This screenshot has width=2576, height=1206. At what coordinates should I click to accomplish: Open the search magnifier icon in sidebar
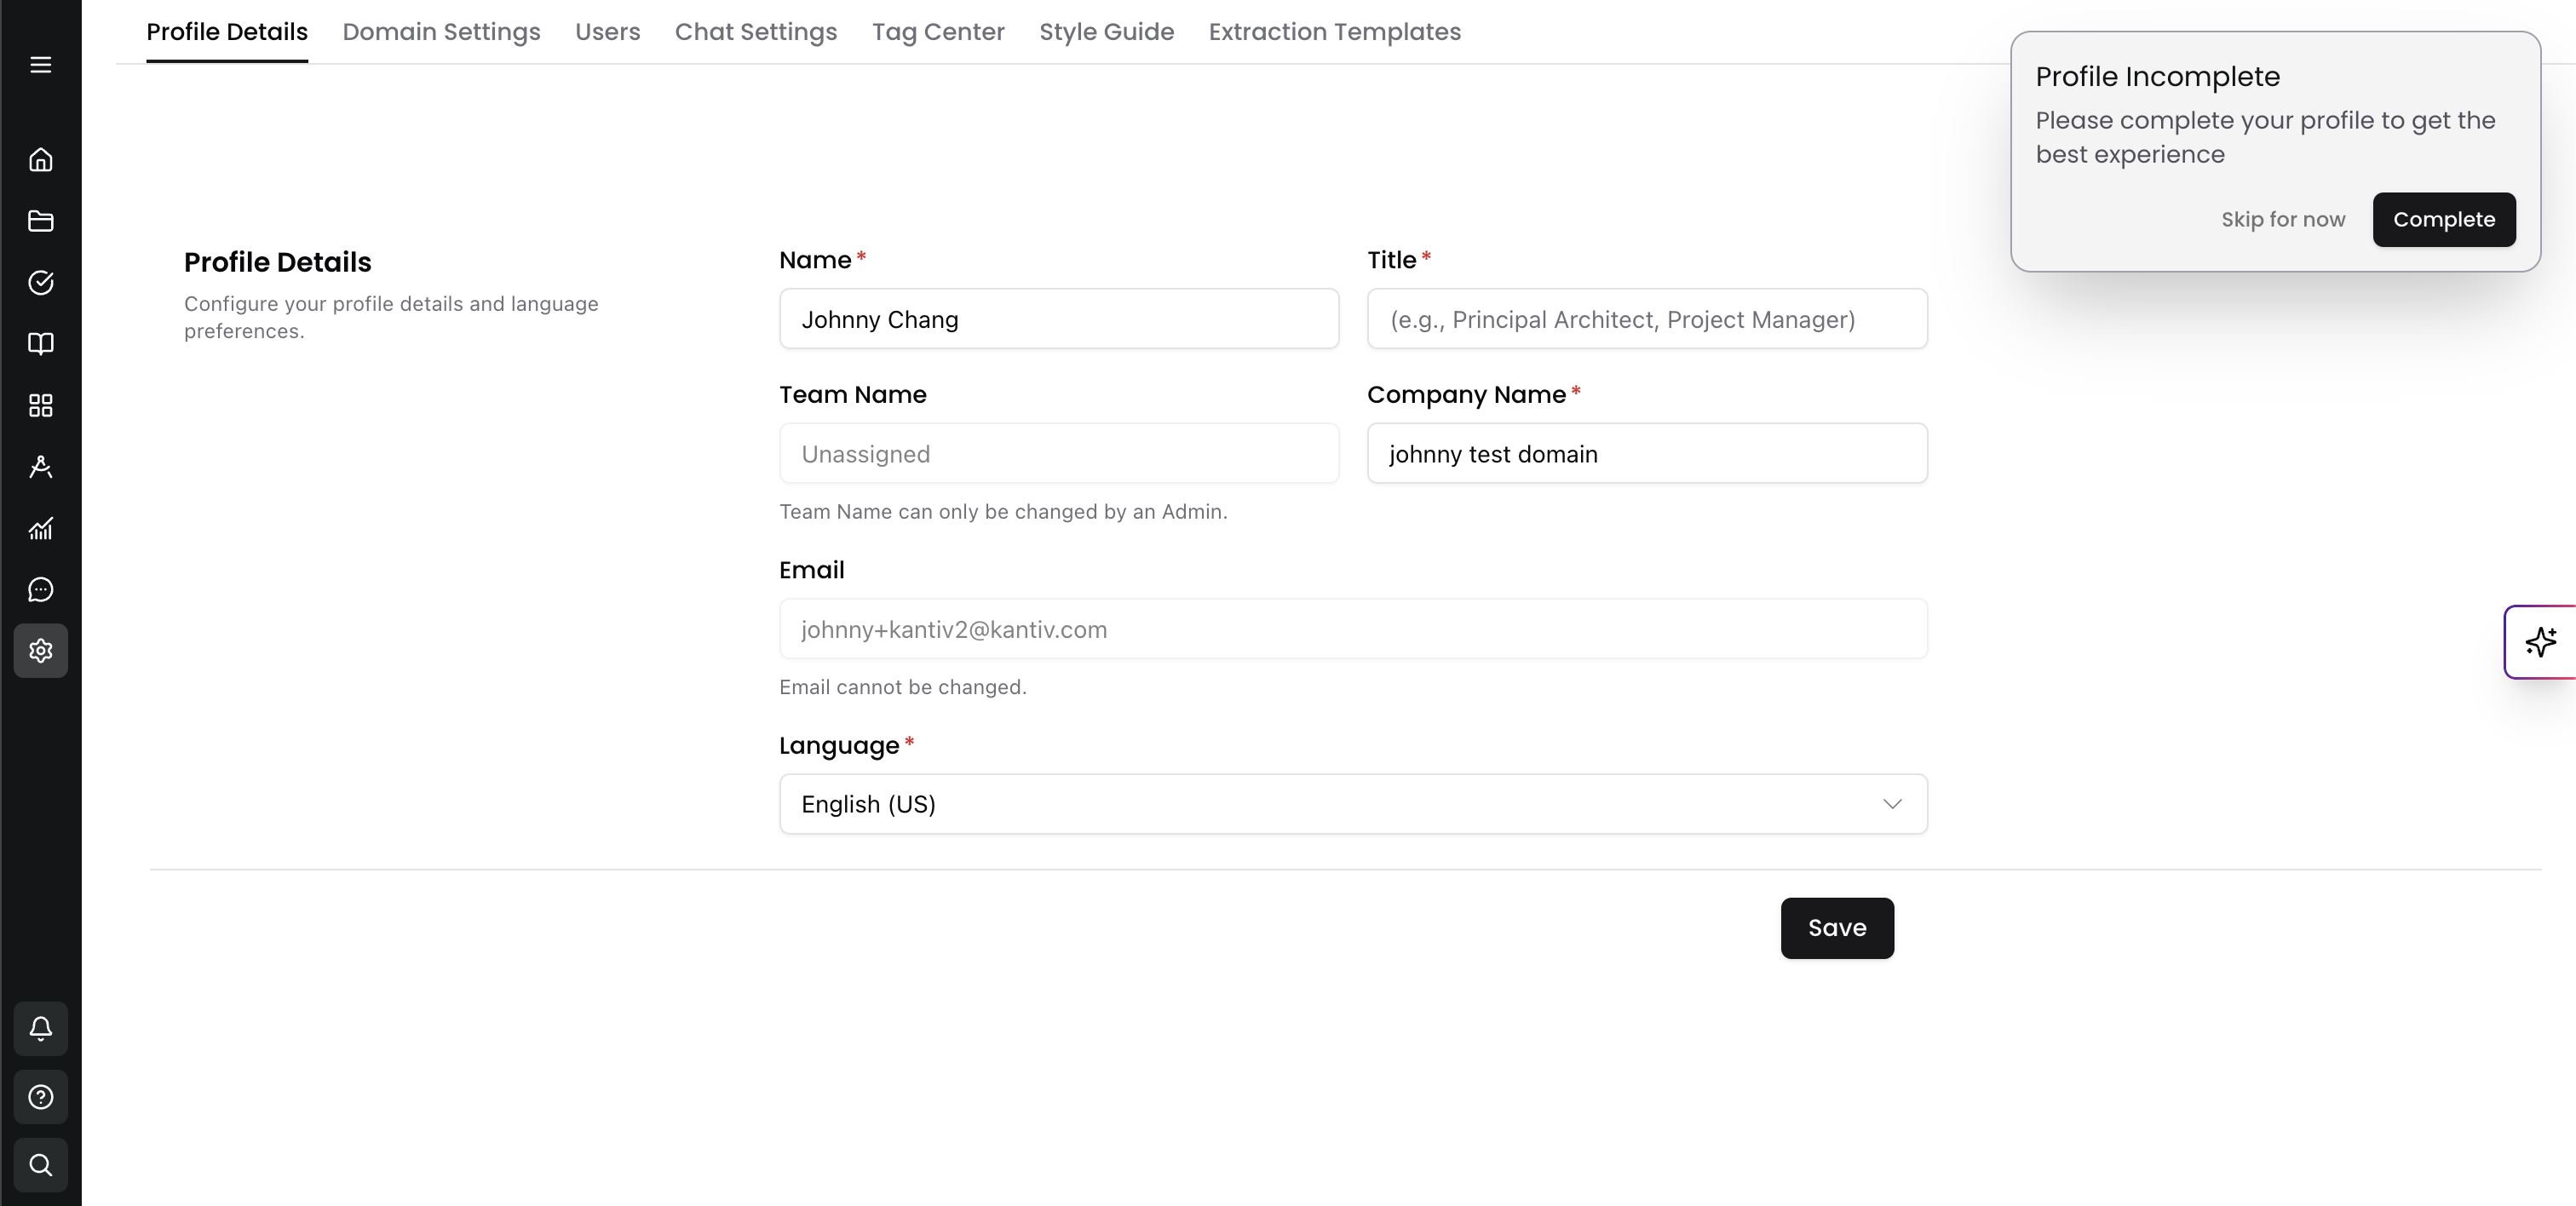click(x=40, y=1165)
